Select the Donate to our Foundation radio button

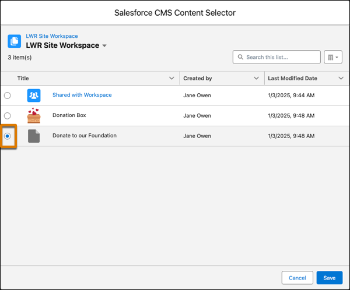coord(8,136)
